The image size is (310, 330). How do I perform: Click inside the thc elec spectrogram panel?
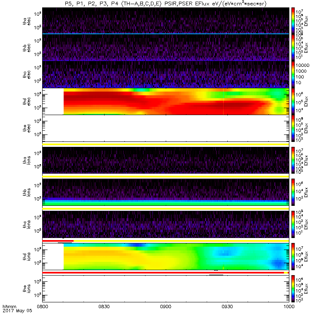click(x=166, y=75)
